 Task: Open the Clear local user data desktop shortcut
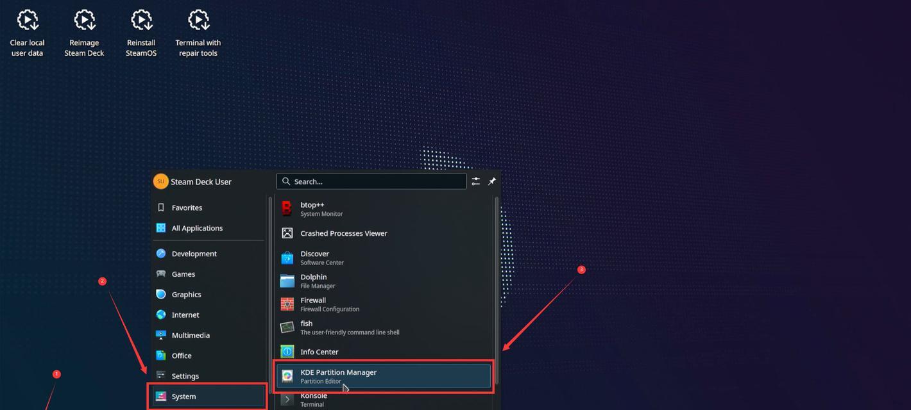[27, 33]
